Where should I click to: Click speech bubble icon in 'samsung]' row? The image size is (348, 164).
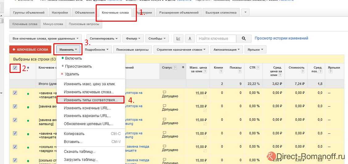click(x=165, y=120)
